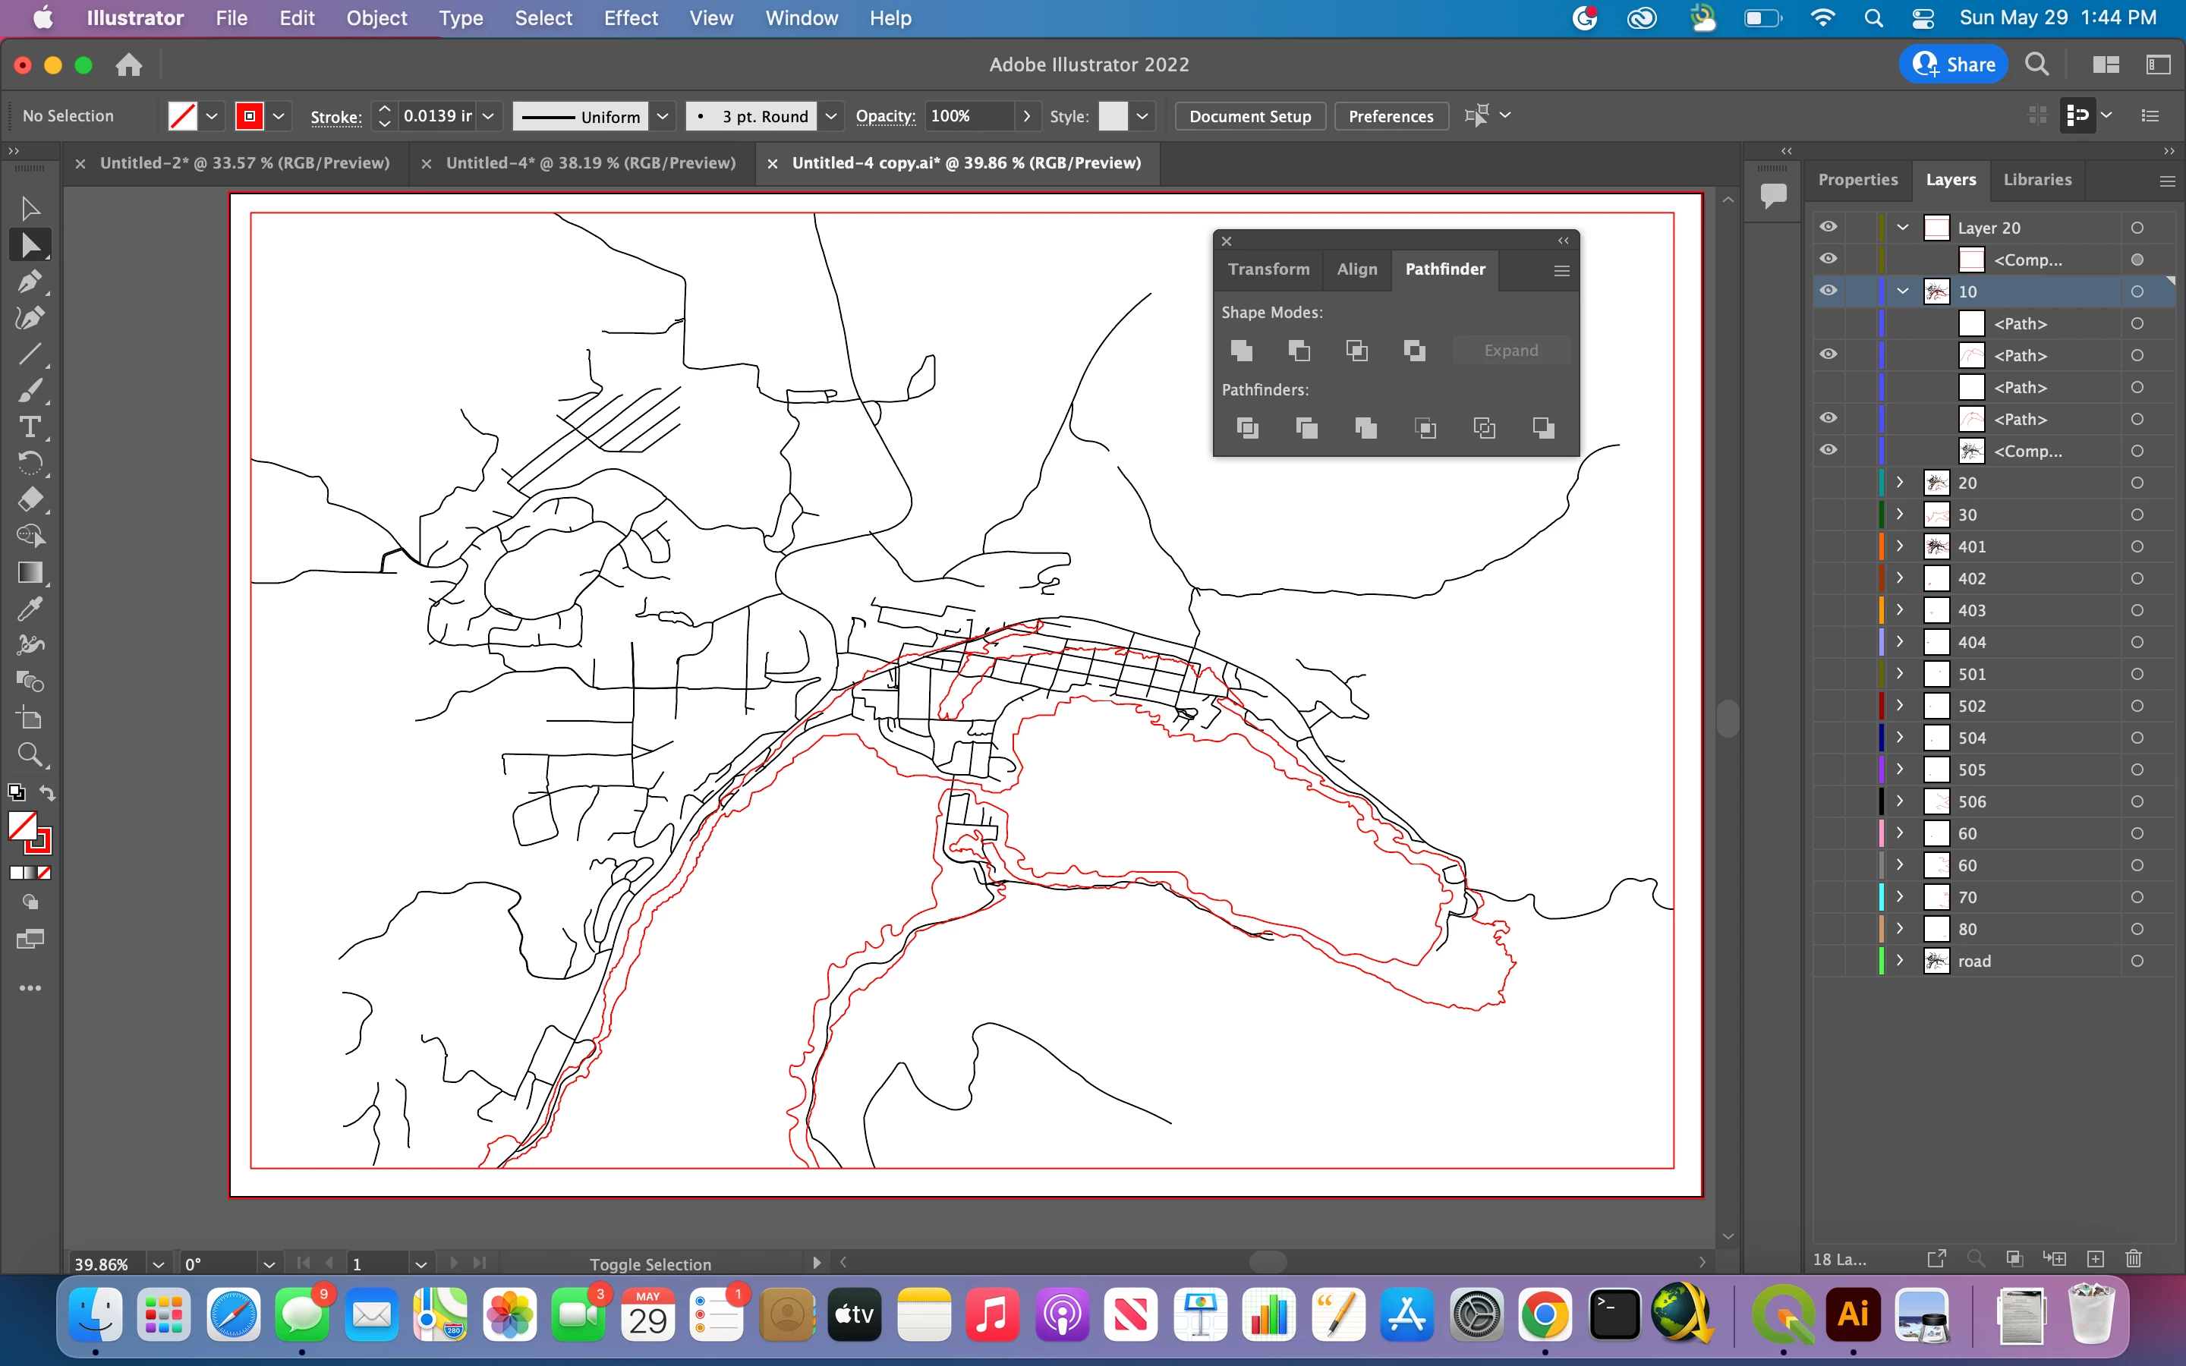The image size is (2186, 1366).
Task: Create new layer with plus icon
Action: [2096, 1258]
